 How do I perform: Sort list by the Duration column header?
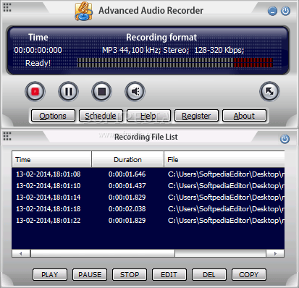[x=127, y=159]
